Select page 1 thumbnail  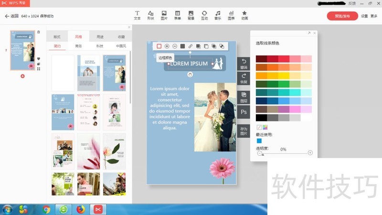(22, 50)
